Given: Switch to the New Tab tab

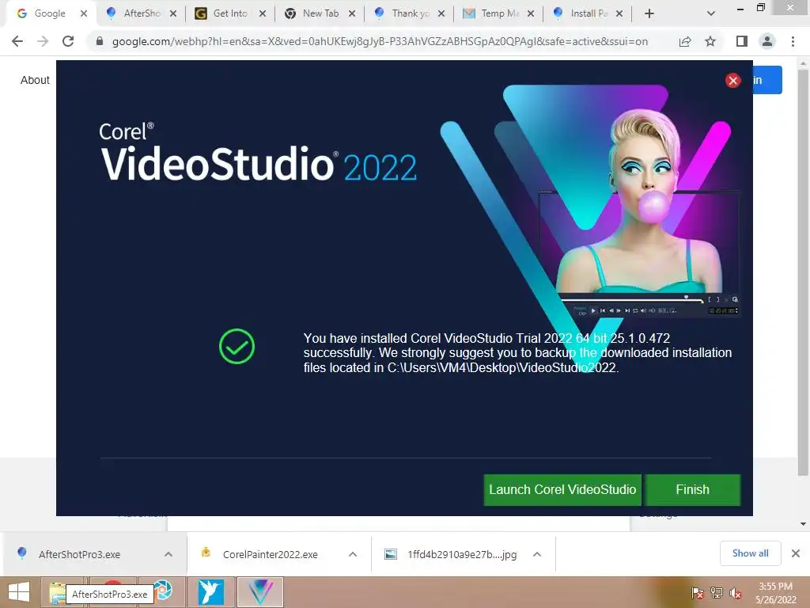Looking at the screenshot, I should 320,13.
